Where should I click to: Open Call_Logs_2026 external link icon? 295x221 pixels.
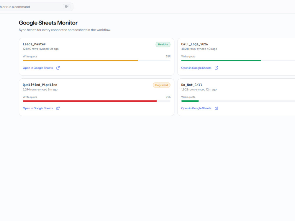pyautogui.click(x=216, y=68)
